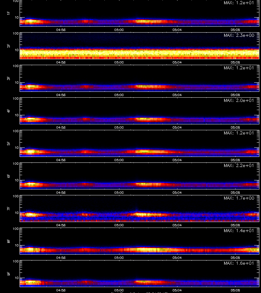
Task: Click the 04:56 tick label under 1F panel
Action: click(x=61, y=30)
